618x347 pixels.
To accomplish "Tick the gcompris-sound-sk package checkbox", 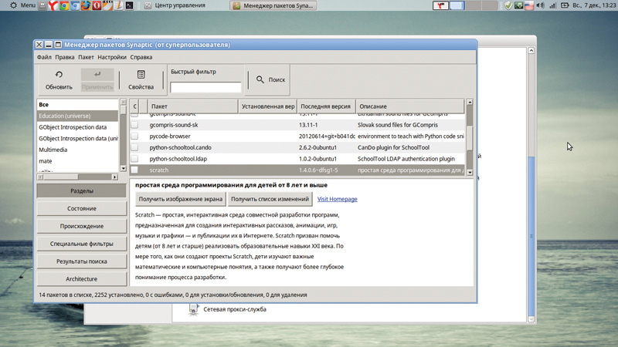I will coord(134,124).
